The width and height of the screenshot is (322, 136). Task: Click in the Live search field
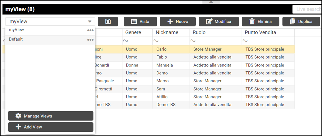coord(307,9)
